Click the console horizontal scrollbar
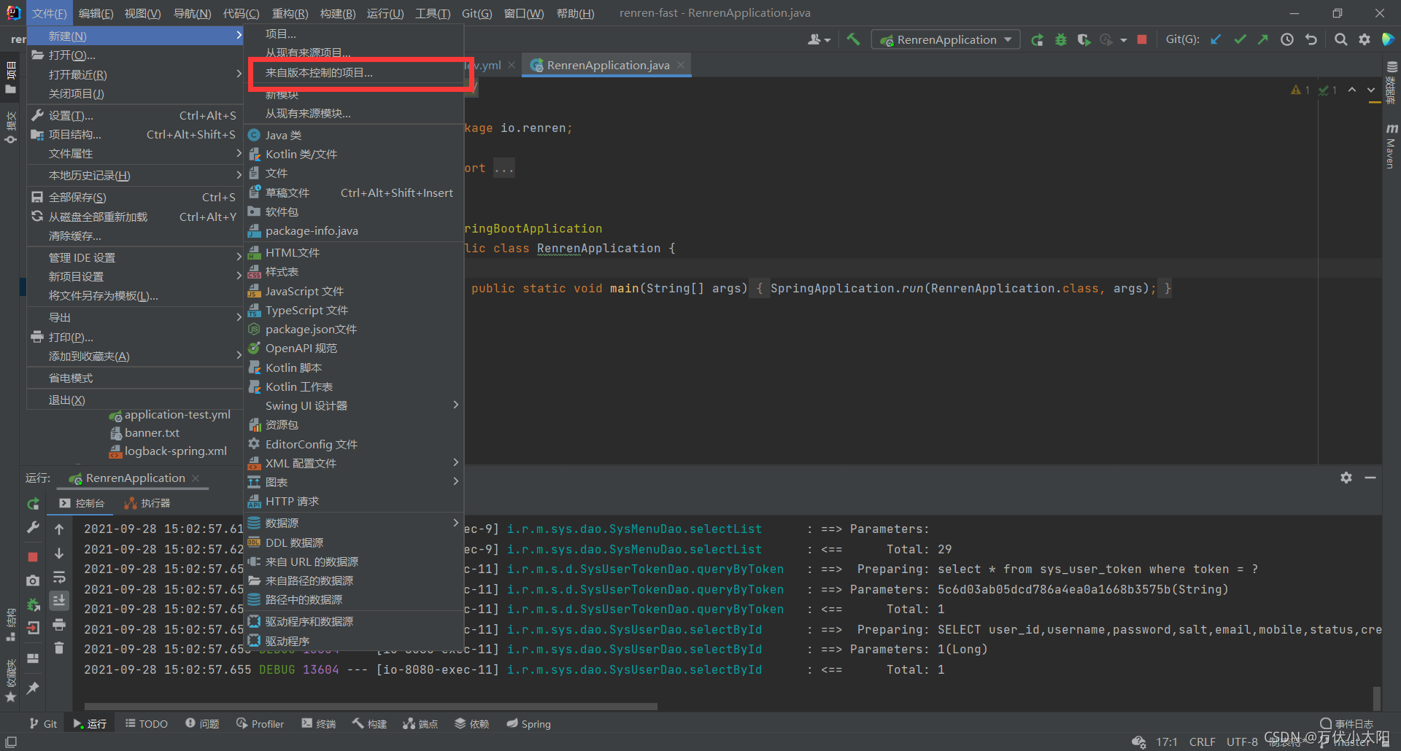 pyautogui.click(x=371, y=706)
